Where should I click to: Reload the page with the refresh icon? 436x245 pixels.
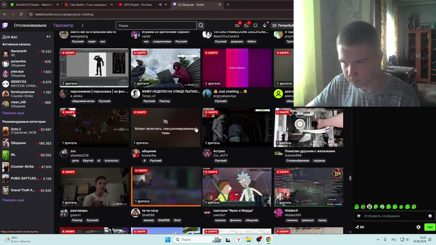(21, 14)
